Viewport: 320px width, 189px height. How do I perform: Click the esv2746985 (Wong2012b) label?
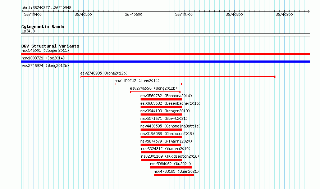[104, 73]
